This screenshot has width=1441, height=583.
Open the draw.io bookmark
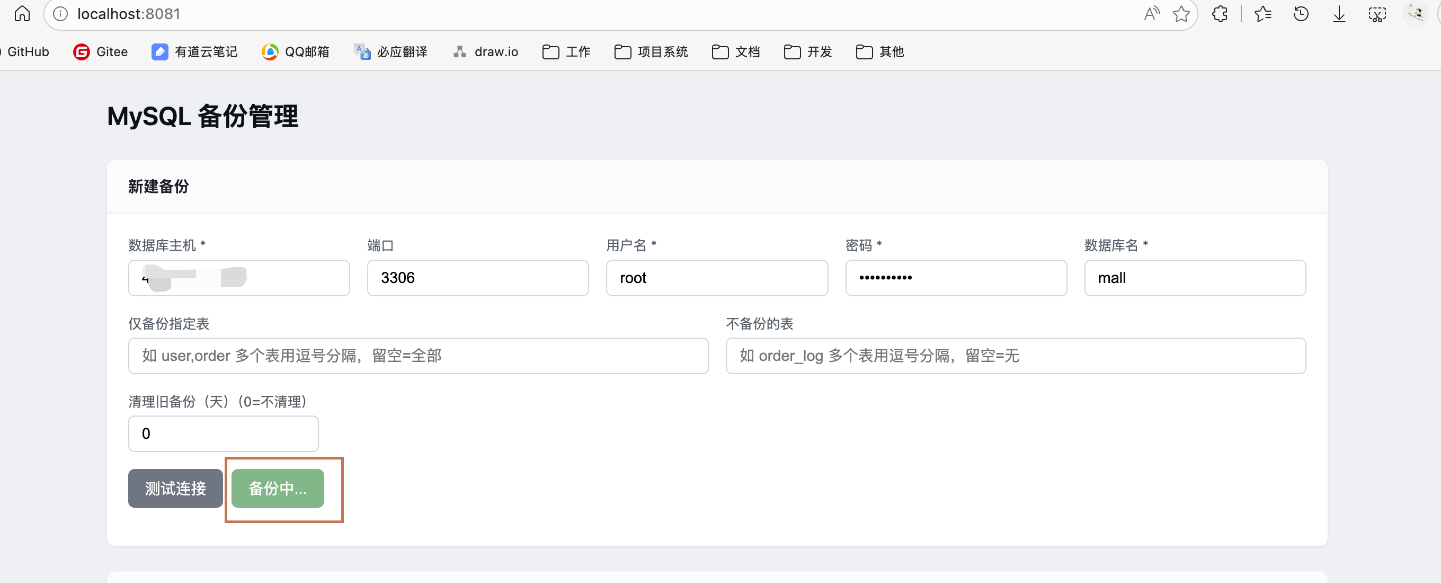(x=486, y=51)
